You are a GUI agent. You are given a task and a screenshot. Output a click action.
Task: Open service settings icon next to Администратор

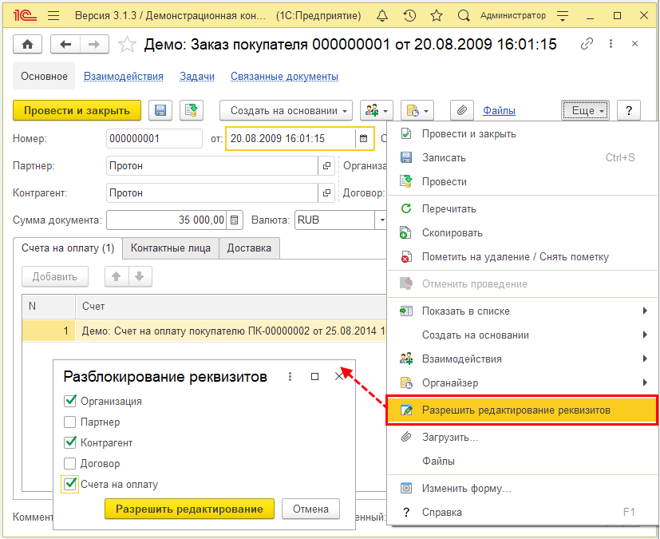coord(563,16)
